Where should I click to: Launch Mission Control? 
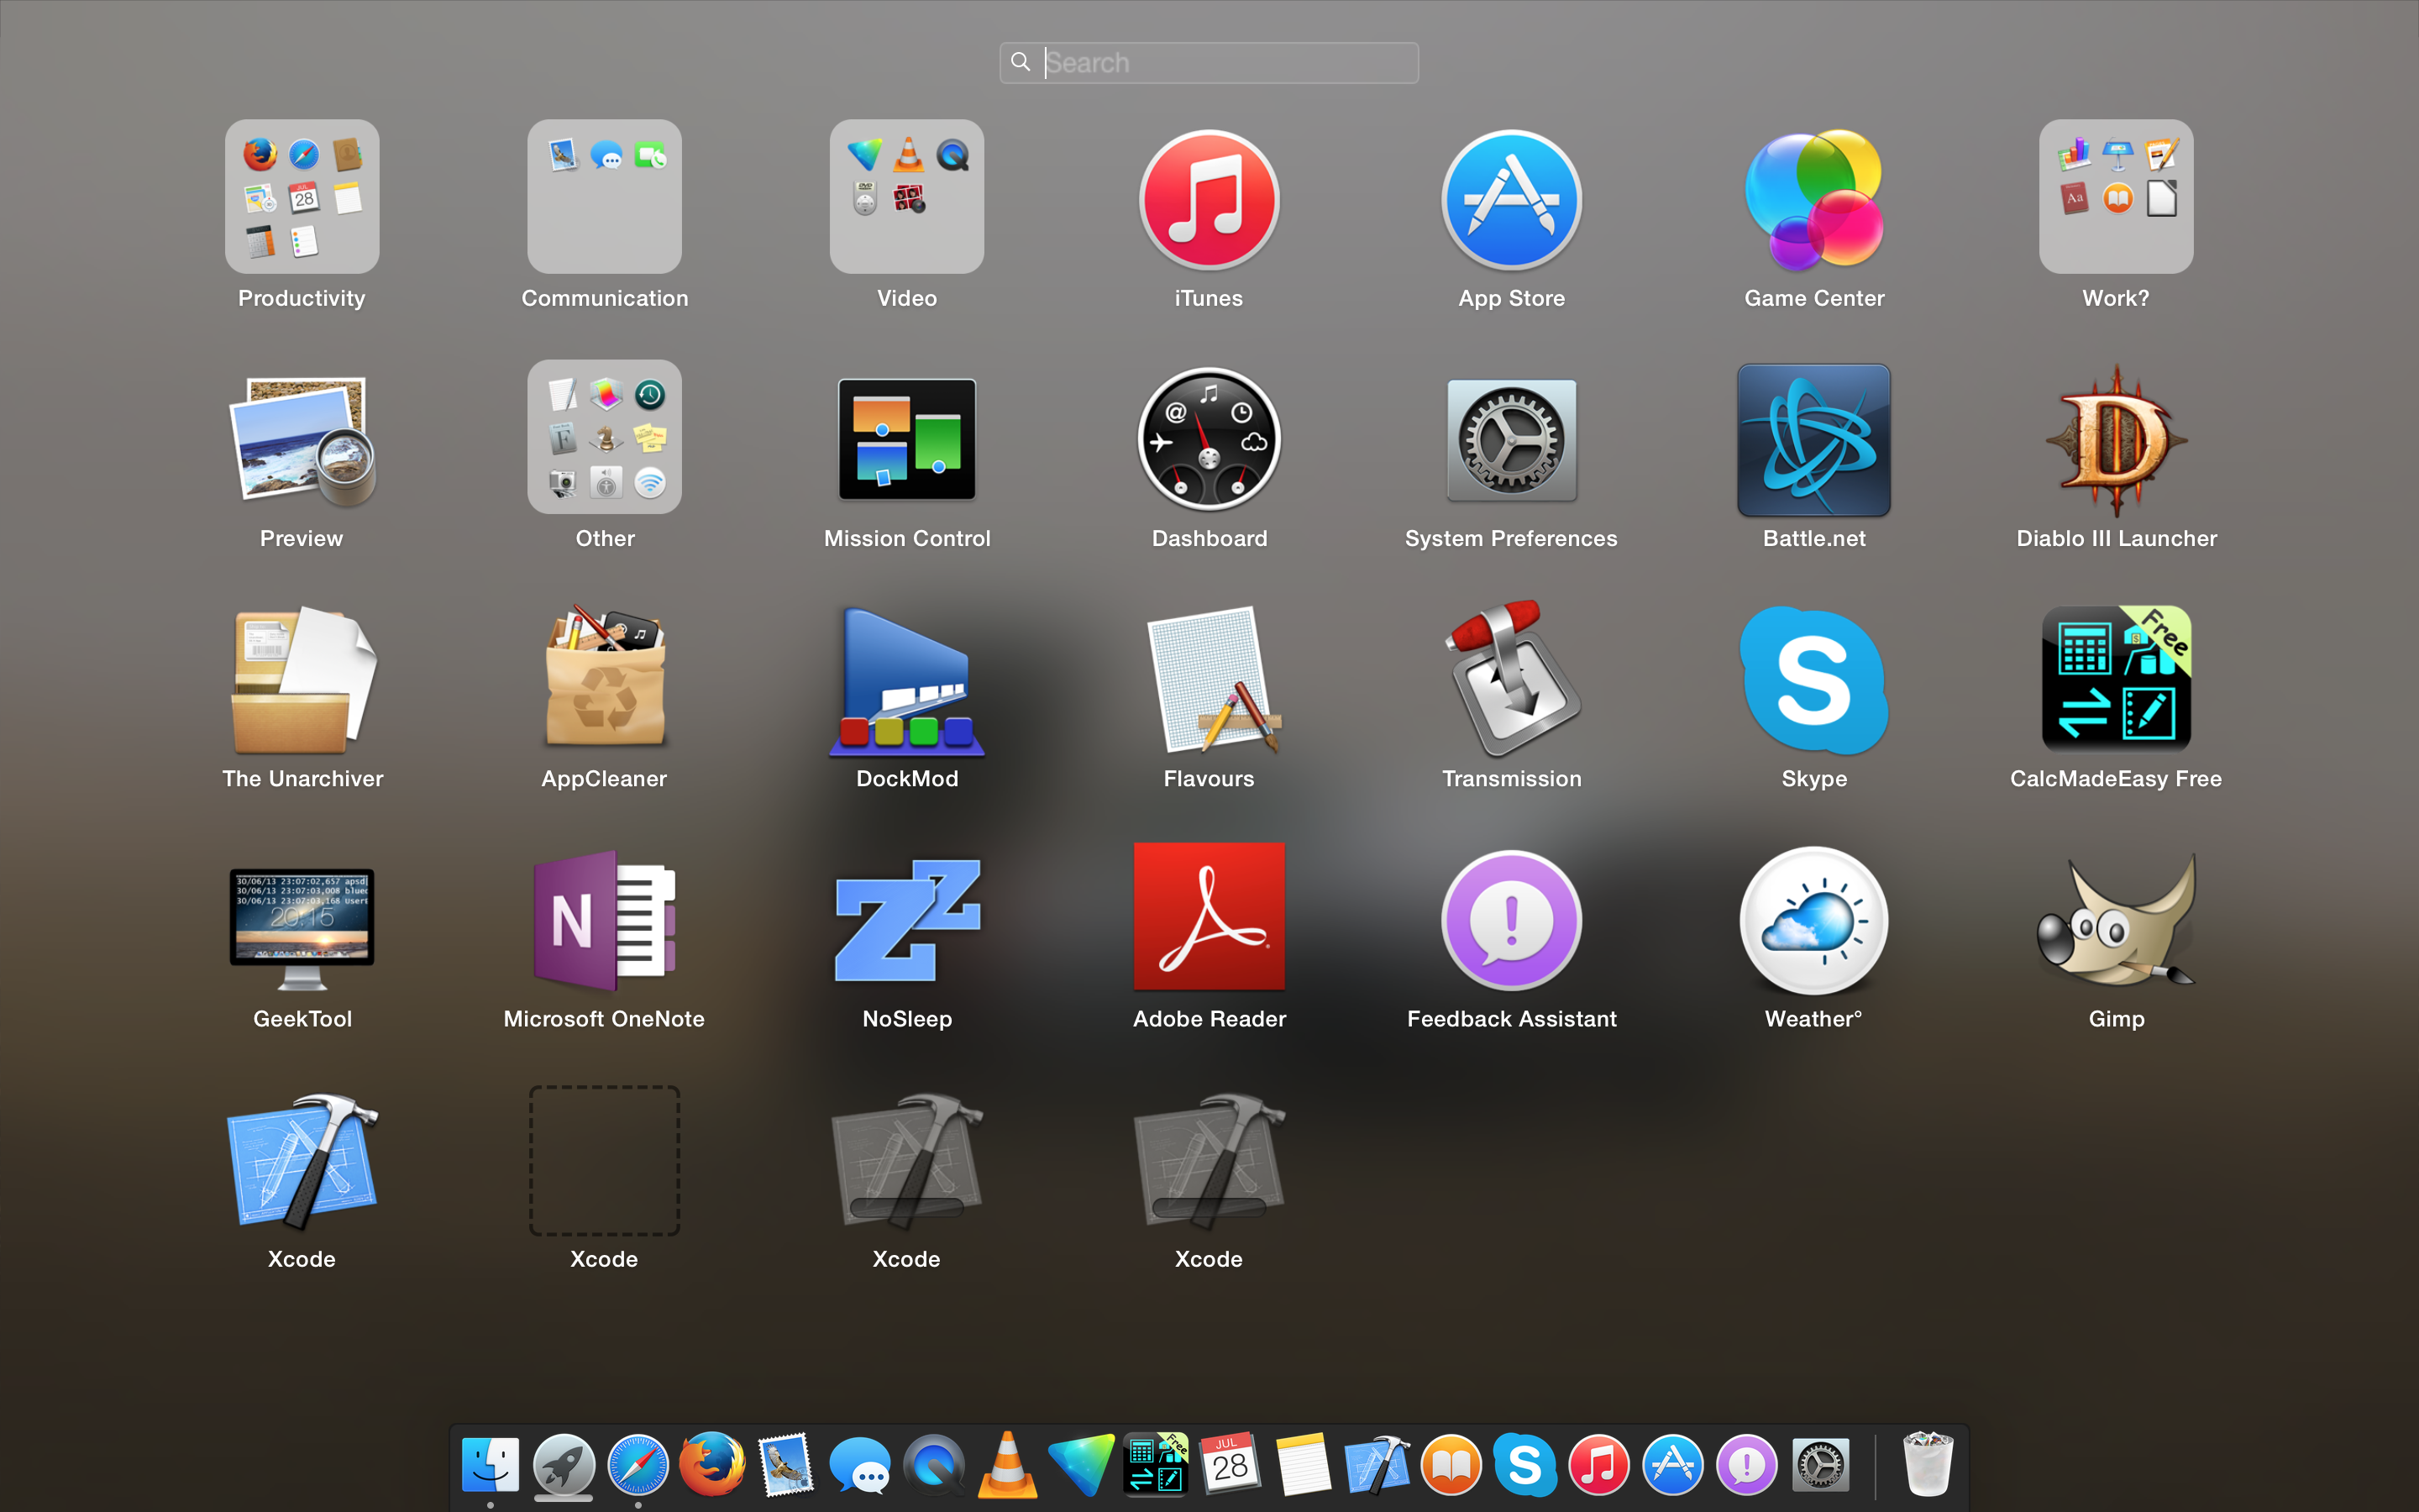point(906,439)
